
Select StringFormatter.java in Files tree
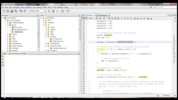(x=59, y=48)
